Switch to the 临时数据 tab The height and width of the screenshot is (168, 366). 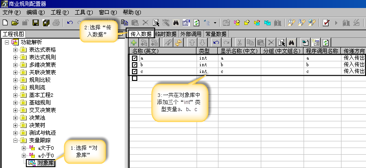[167, 34]
